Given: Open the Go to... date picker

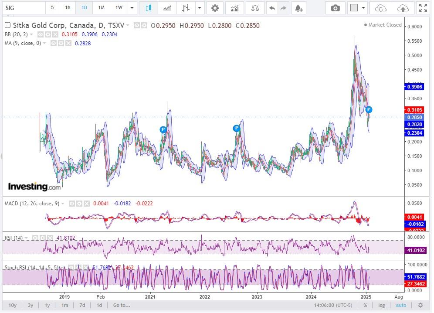Looking at the screenshot, I should pyautogui.click(x=122, y=305).
